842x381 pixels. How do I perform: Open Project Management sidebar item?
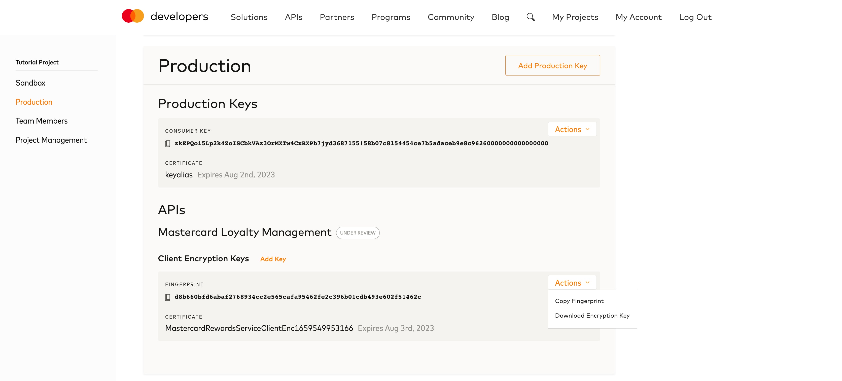click(51, 140)
